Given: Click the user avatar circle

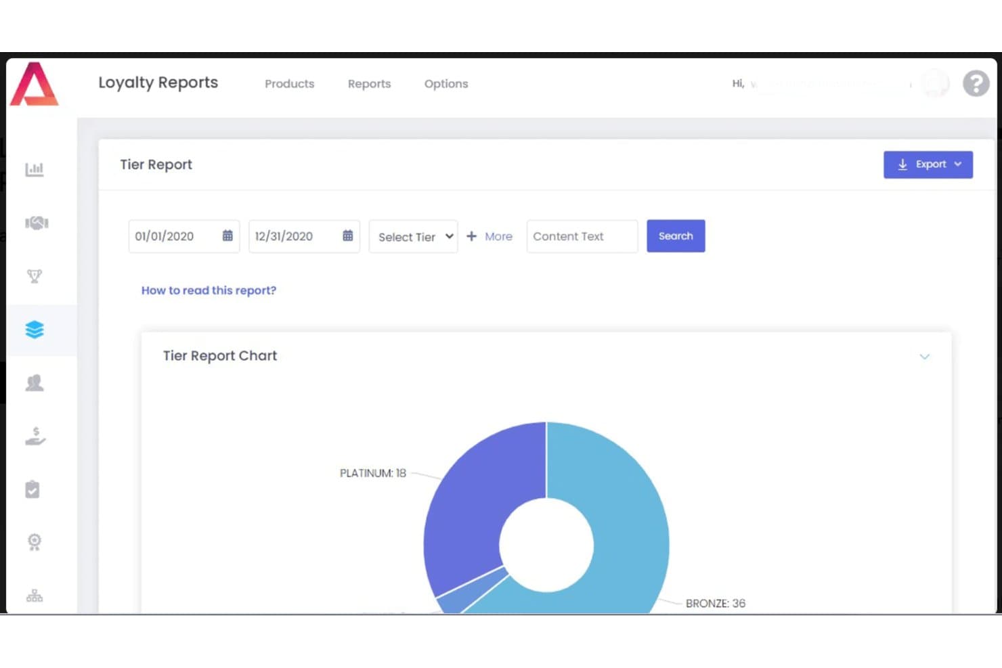Looking at the screenshot, I should click(x=936, y=84).
